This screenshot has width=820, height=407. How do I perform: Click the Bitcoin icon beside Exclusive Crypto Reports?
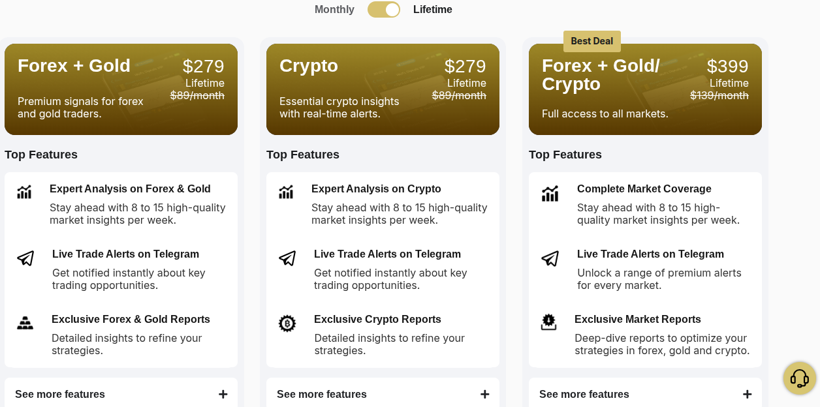coord(287,324)
